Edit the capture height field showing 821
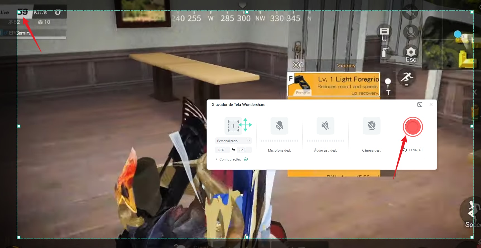This screenshot has width=481, height=248. coord(244,150)
